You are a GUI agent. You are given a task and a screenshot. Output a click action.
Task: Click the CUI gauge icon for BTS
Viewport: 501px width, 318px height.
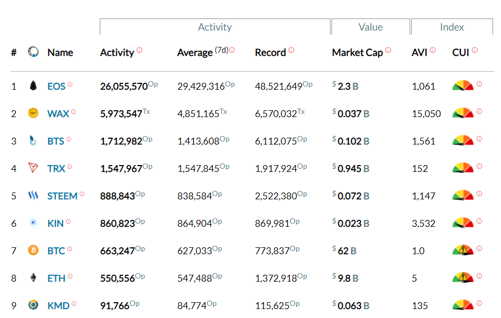(x=463, y=140)
